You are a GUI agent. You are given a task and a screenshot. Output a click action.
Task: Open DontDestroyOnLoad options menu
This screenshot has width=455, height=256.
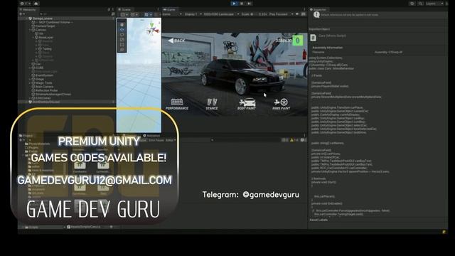(113, 102)
